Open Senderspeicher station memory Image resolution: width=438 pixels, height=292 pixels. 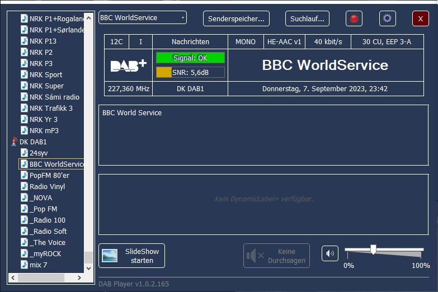236,18
